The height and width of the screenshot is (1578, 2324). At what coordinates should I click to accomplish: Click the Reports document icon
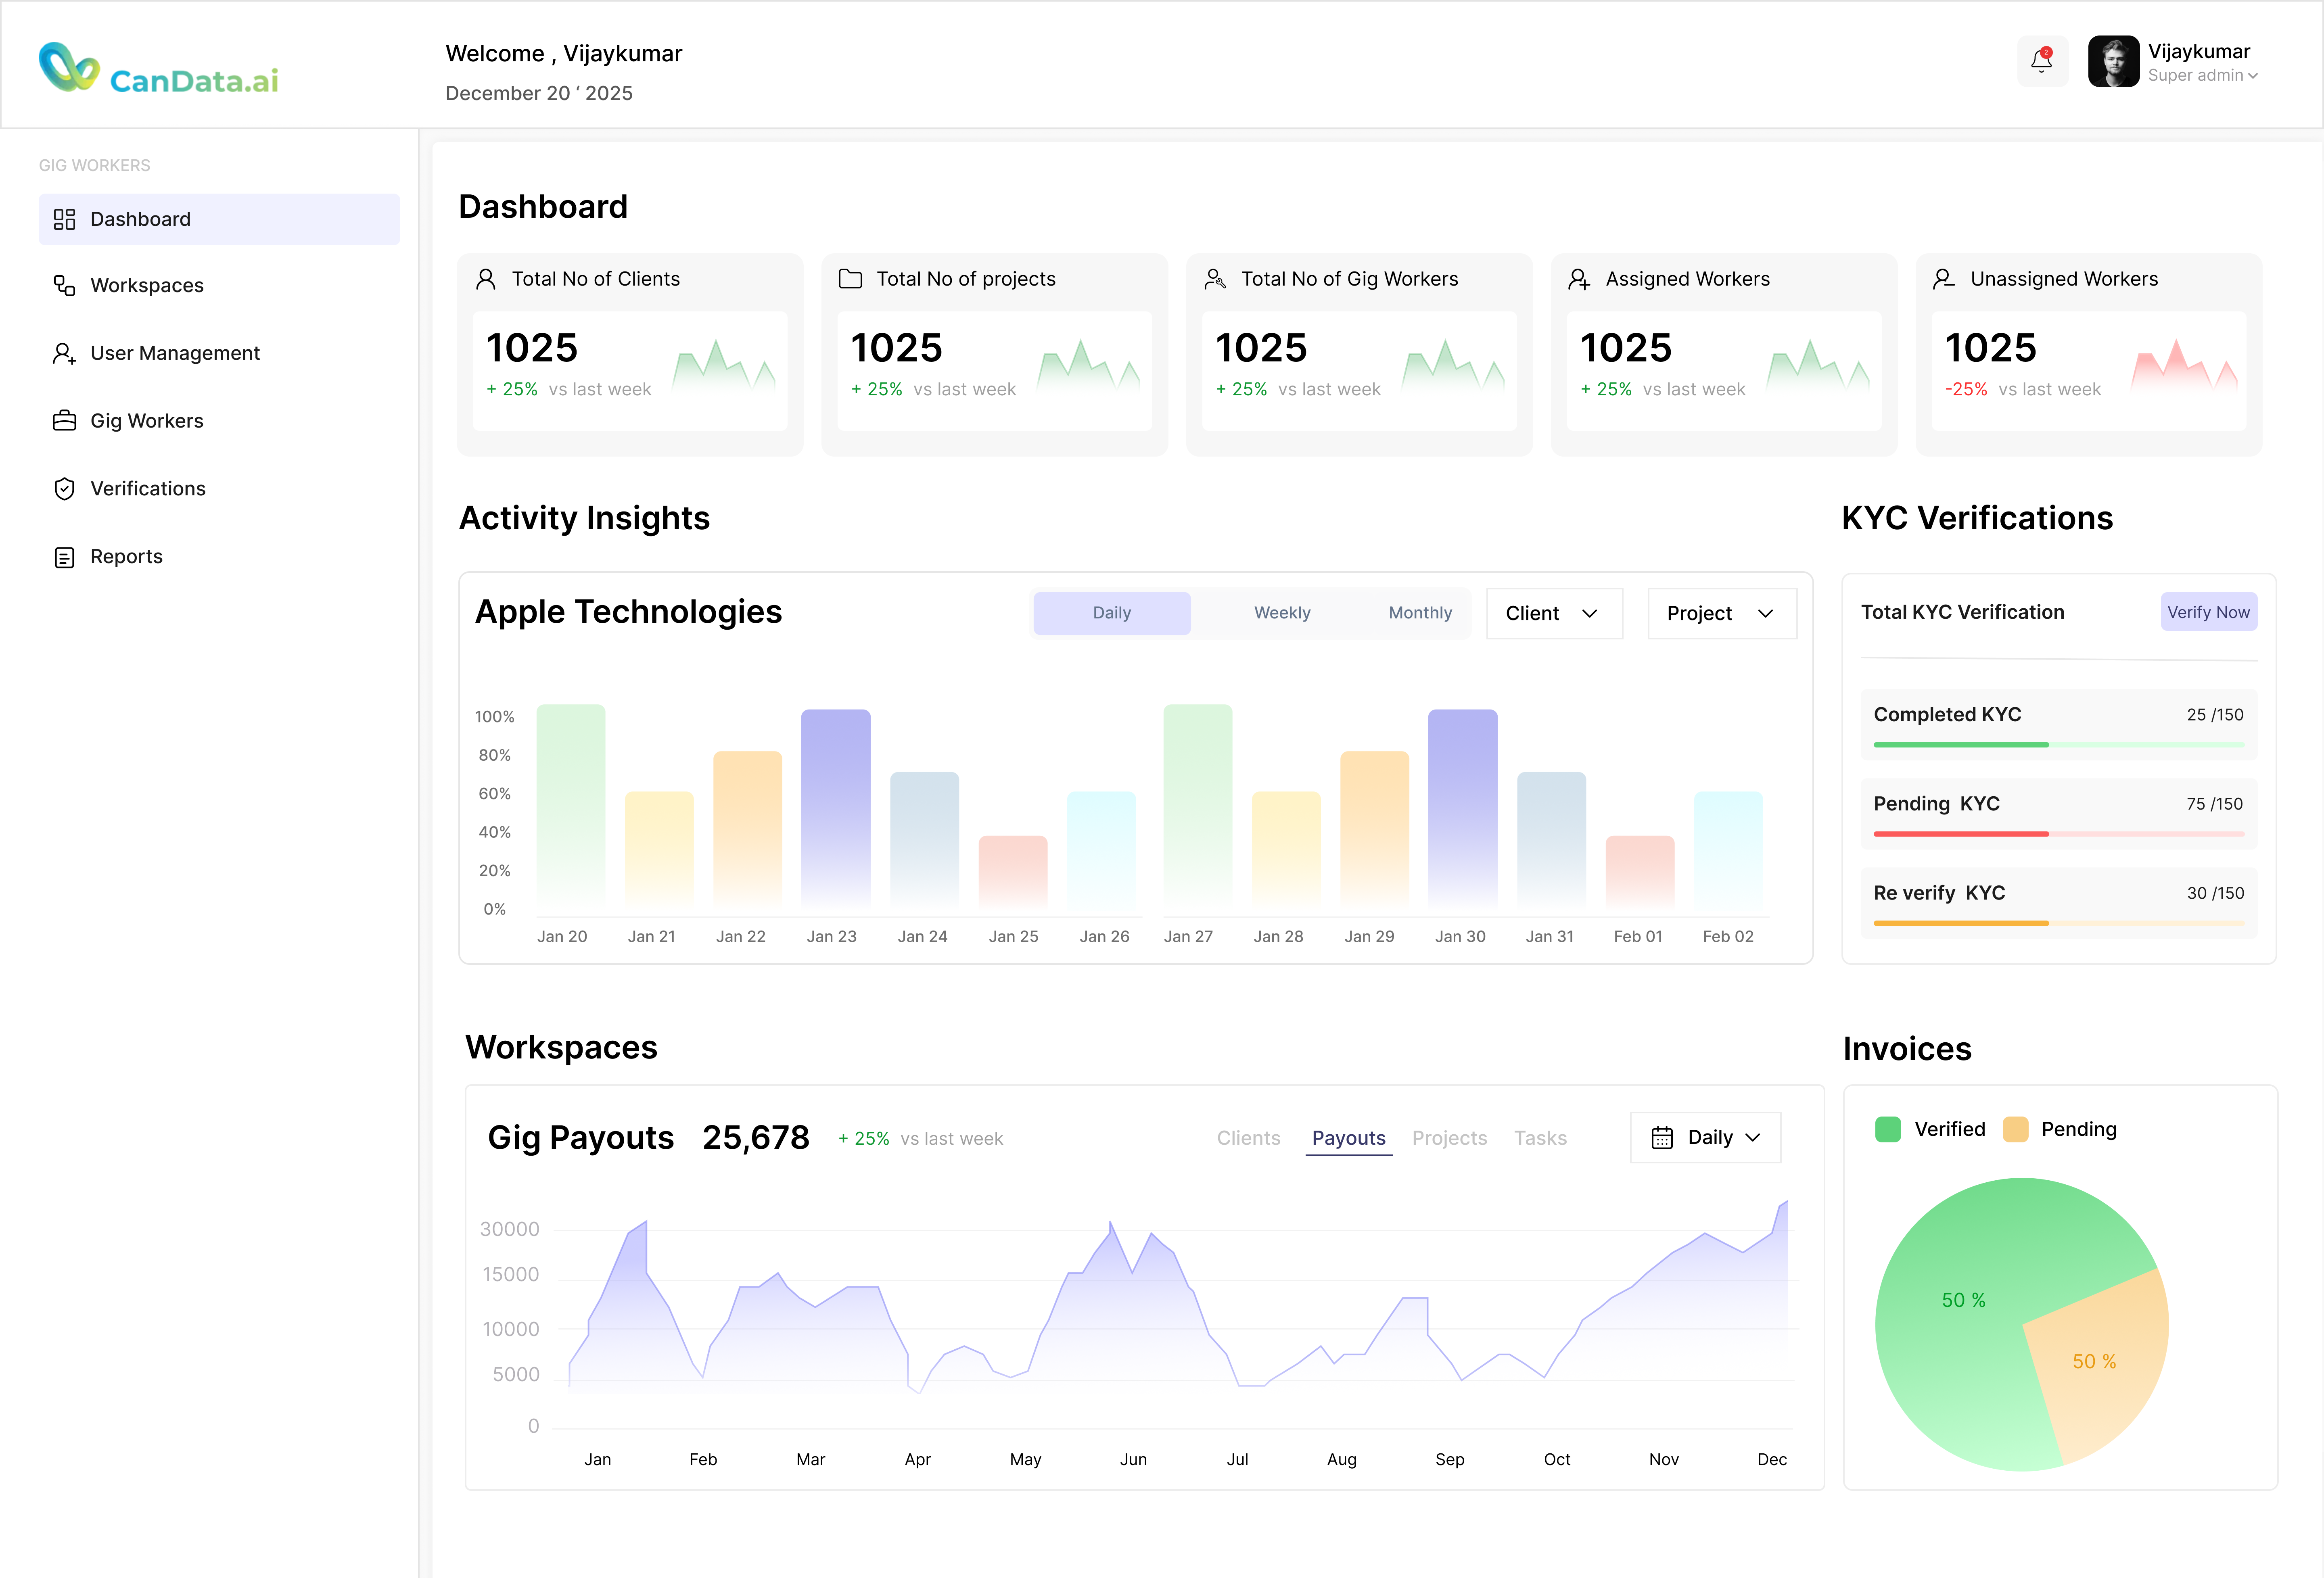[64, 557]
